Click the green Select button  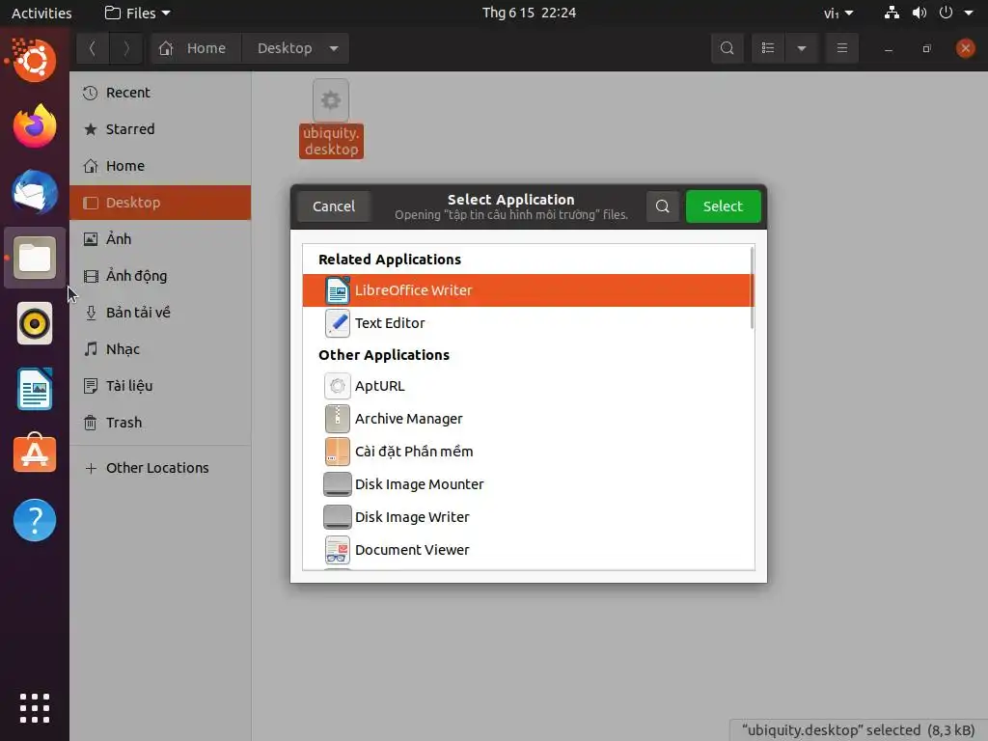[x=723, y=206]
